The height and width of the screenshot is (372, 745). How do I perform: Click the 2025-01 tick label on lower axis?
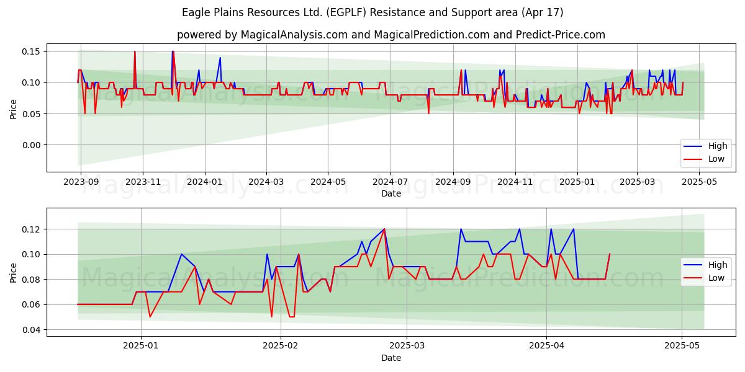[141, 347]
